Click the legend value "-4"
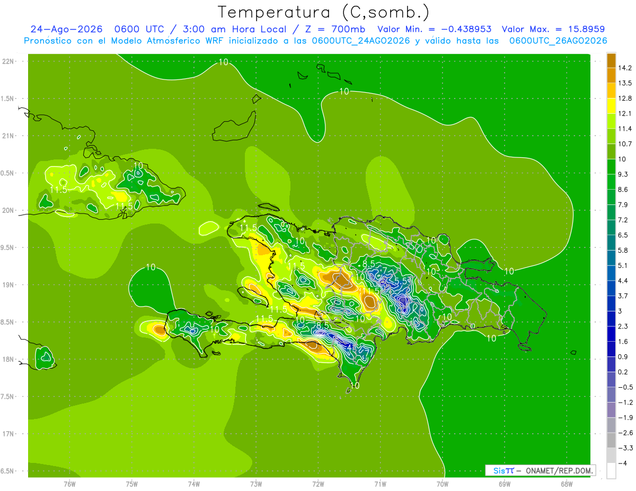636x491 pixels. point(623,463)
